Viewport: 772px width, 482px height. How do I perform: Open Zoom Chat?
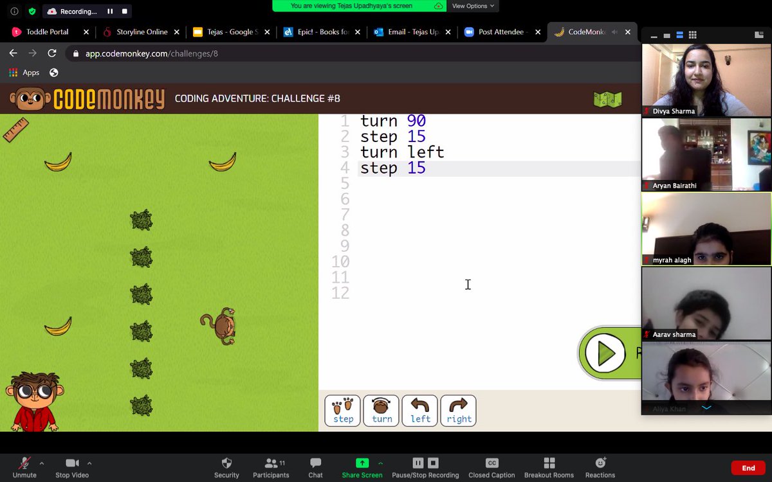(x=315, y=467)
